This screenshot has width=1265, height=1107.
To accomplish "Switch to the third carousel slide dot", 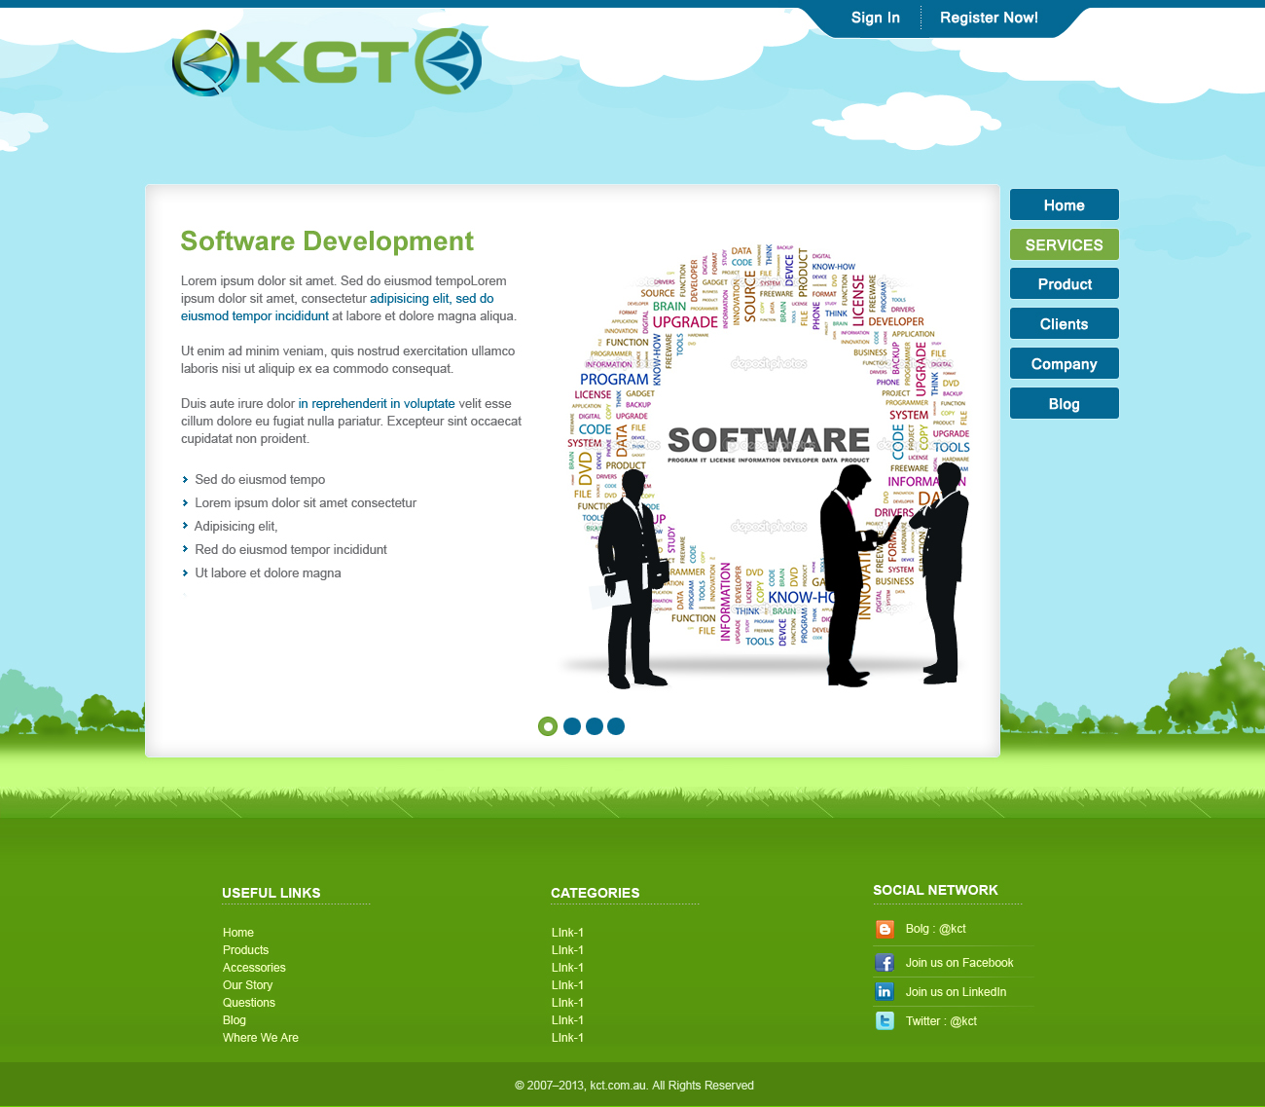I will tap(594, 726).
